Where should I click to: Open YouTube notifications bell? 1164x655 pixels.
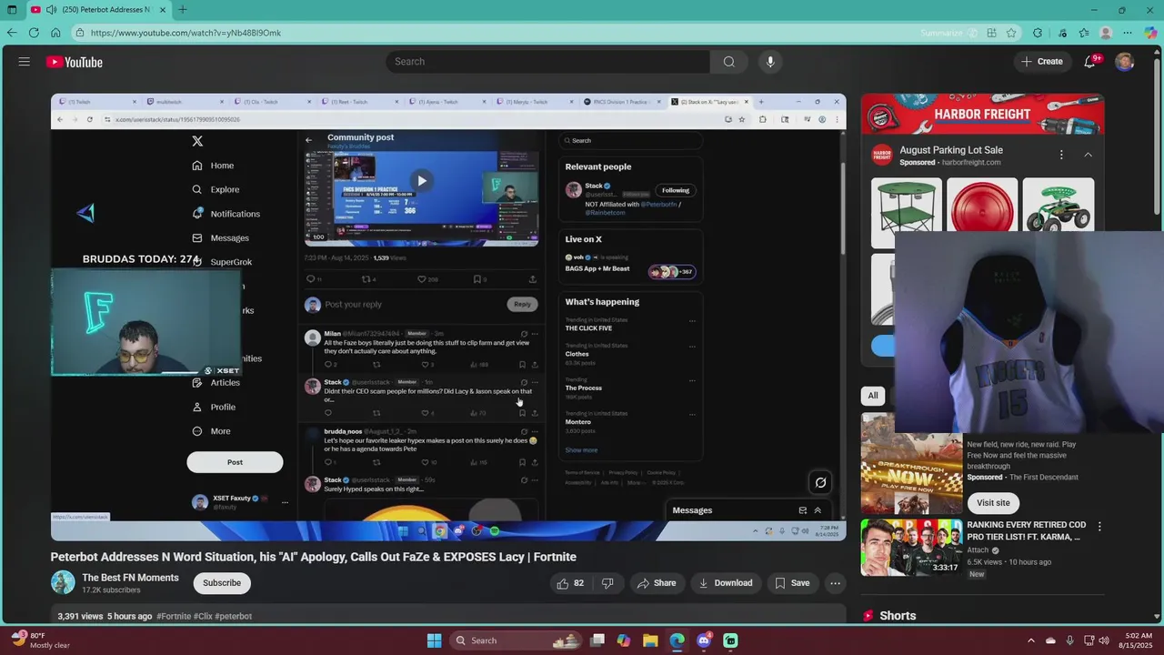click(1089, 62)
